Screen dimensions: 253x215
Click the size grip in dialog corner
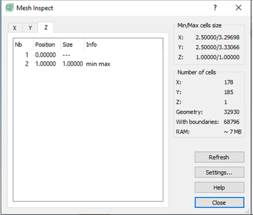click(x=247, y=211)
